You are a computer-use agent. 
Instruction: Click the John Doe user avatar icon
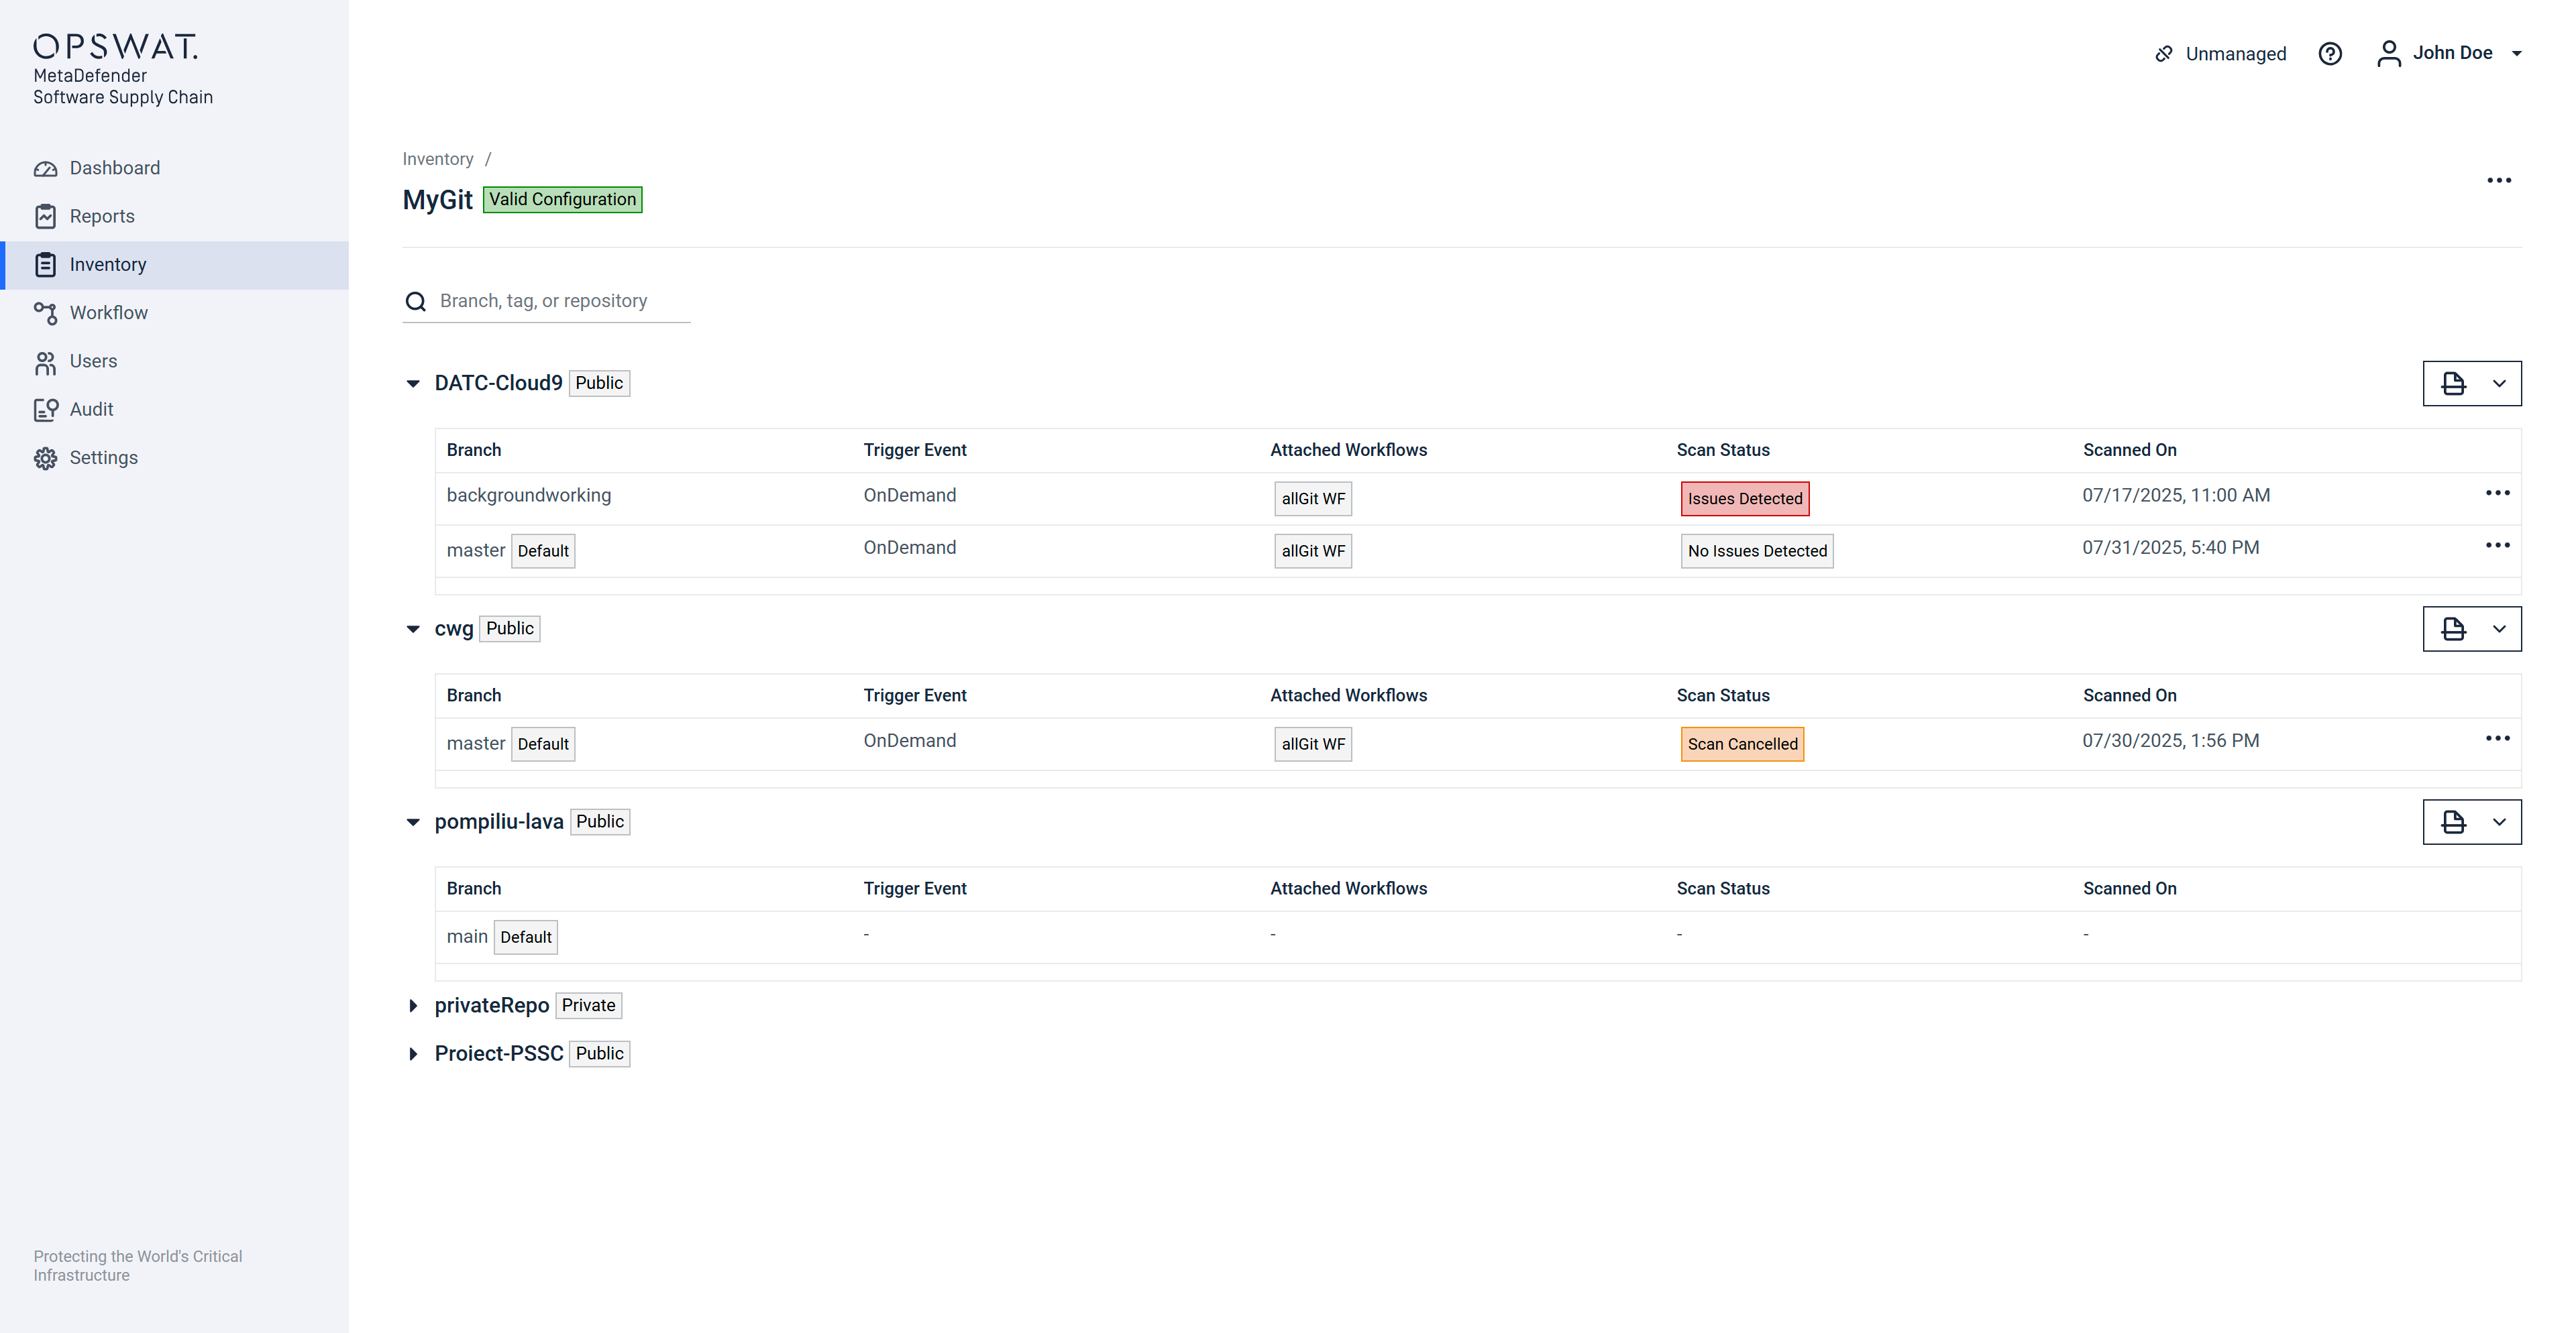click(2388, 54)
